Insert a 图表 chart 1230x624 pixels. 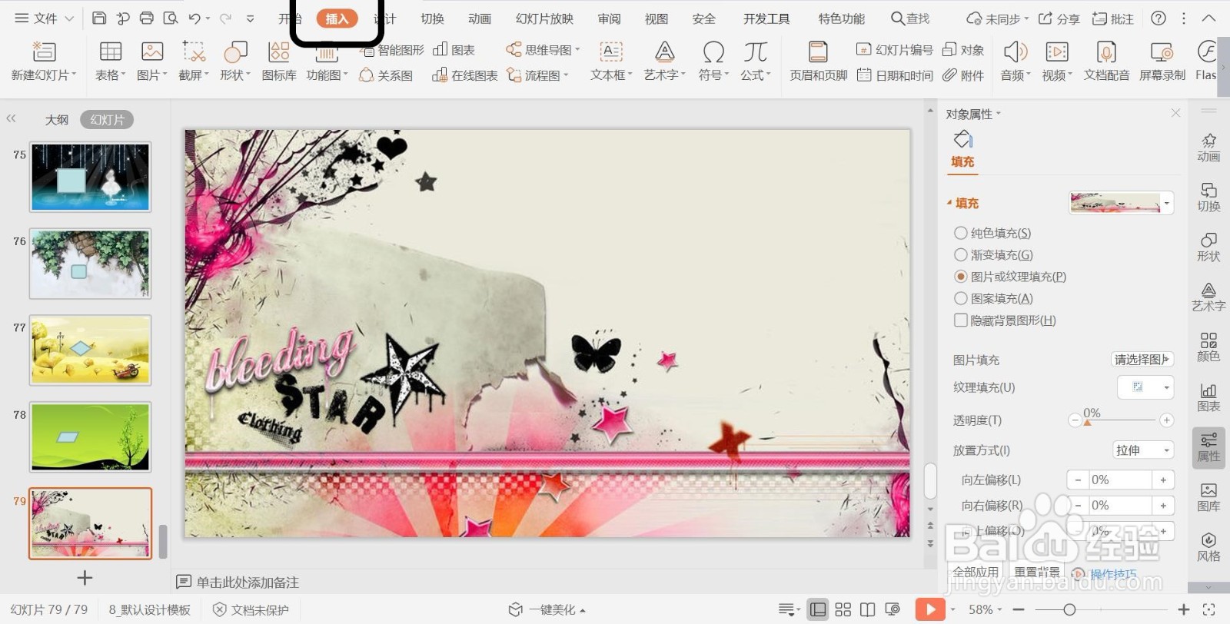tap(454, 50)
